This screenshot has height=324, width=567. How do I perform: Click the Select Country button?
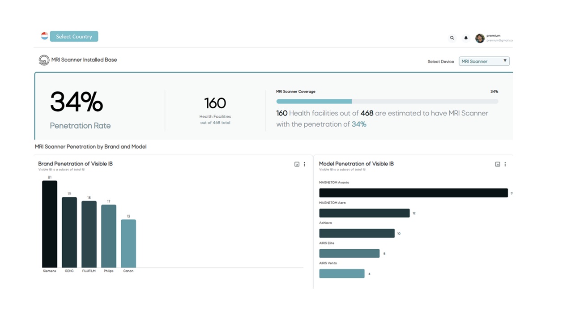coord(74,36)
